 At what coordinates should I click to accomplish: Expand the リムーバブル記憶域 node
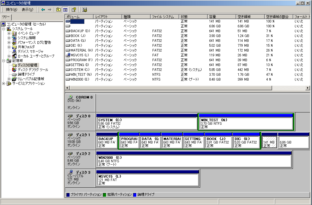point(9,79)
